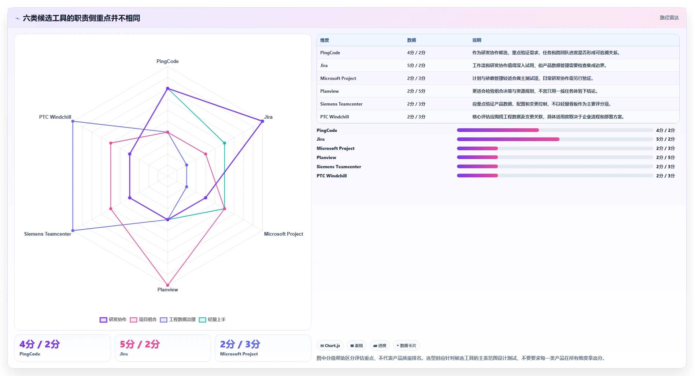Click the PTC Windchill progress bar

[555, 176]
